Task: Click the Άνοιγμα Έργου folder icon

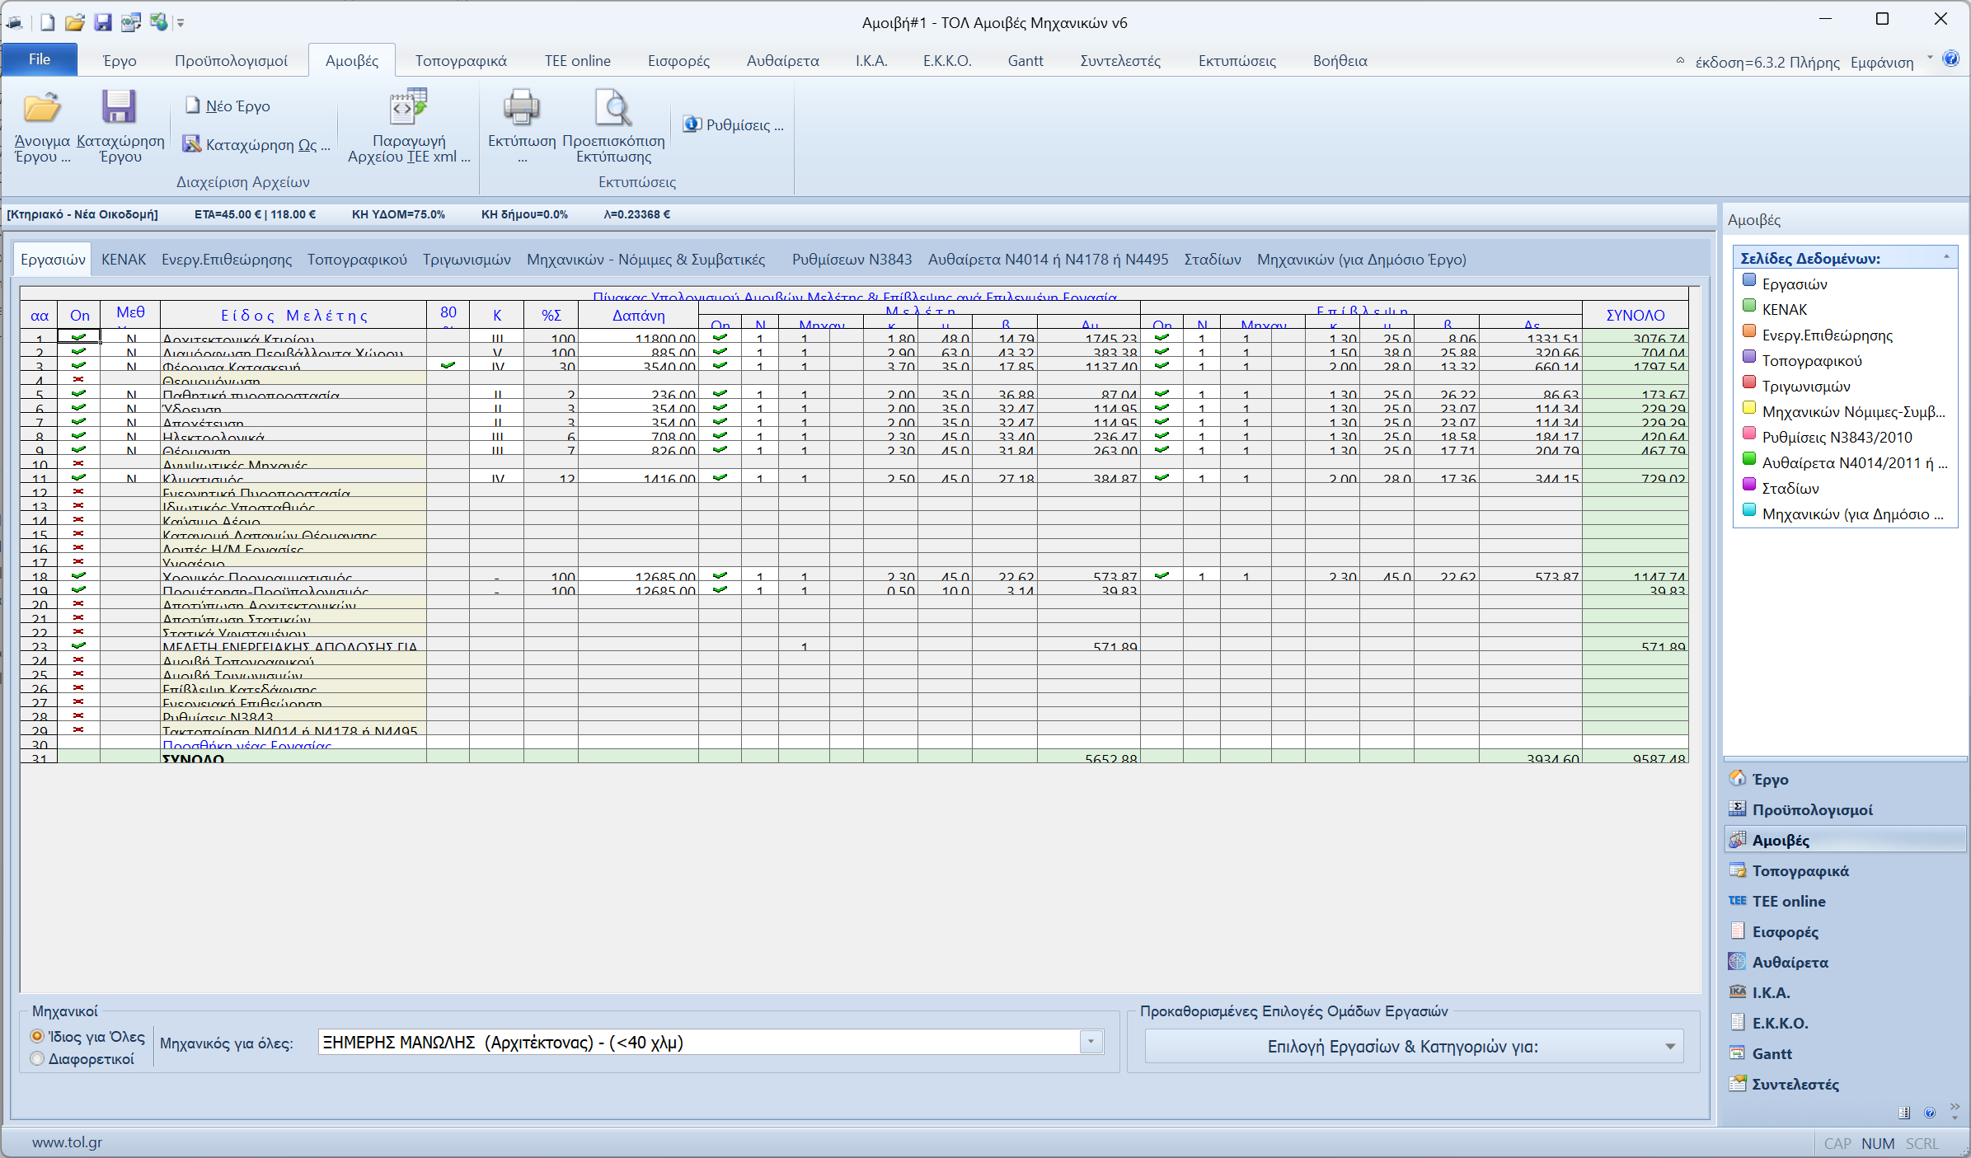Action: pos(41,108)
